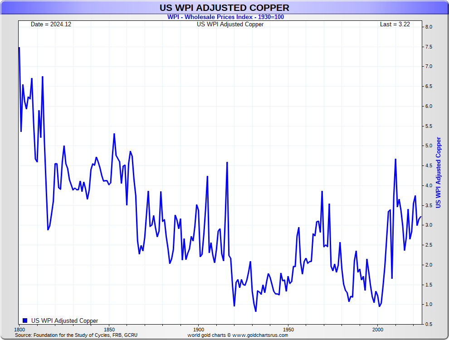Click the post-2000 price spike above 4.5
Image resolution: width=449 pixels, height=340 pixels.
coord(395,159)
